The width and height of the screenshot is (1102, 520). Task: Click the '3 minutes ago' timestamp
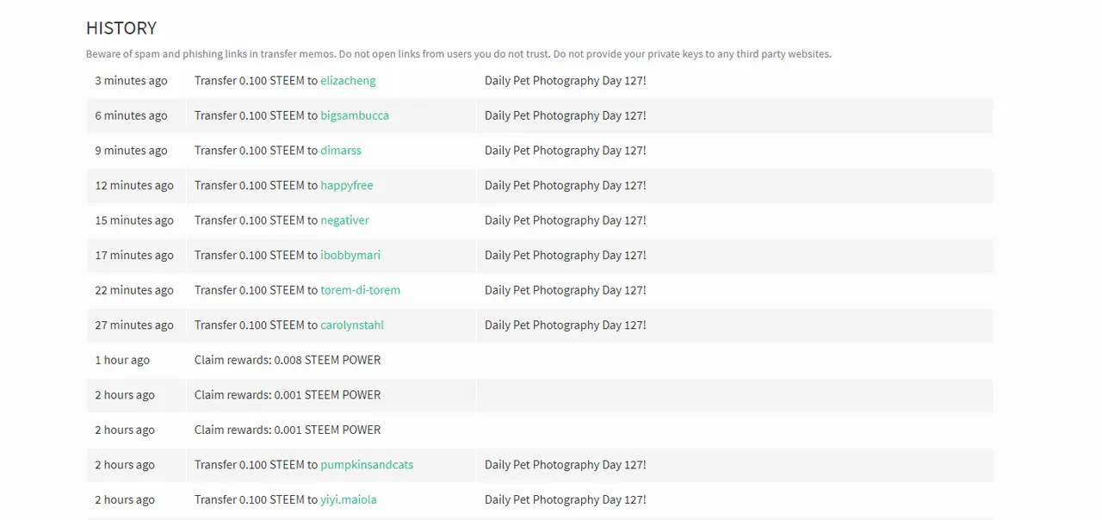(131, 81)
